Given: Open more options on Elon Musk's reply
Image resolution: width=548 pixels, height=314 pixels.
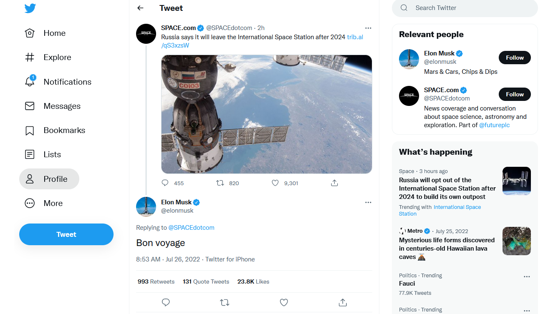Looking at the screenshot, I should (368, 202).
